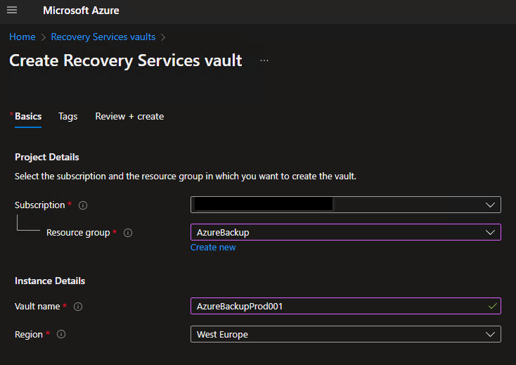Go to Home breadcrumb
516x365 pixels.
22,37
